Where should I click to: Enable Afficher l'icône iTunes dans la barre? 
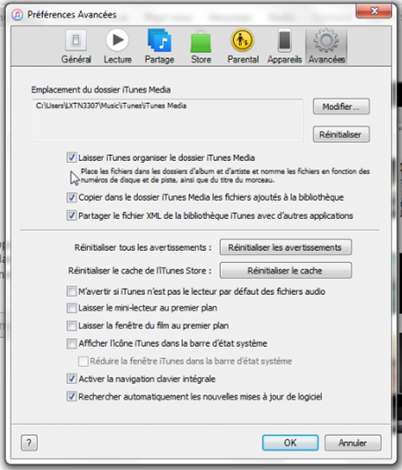[71, 343]
